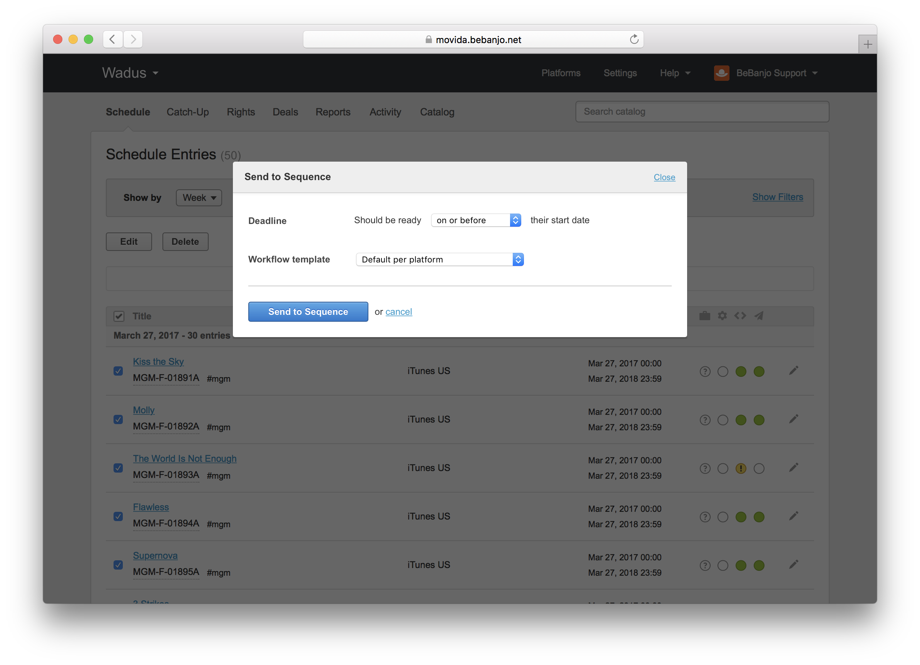Click the gear column header icon
Image resolution: width=920 pixels, height=665 pixels.
click(x=723, y=316)
